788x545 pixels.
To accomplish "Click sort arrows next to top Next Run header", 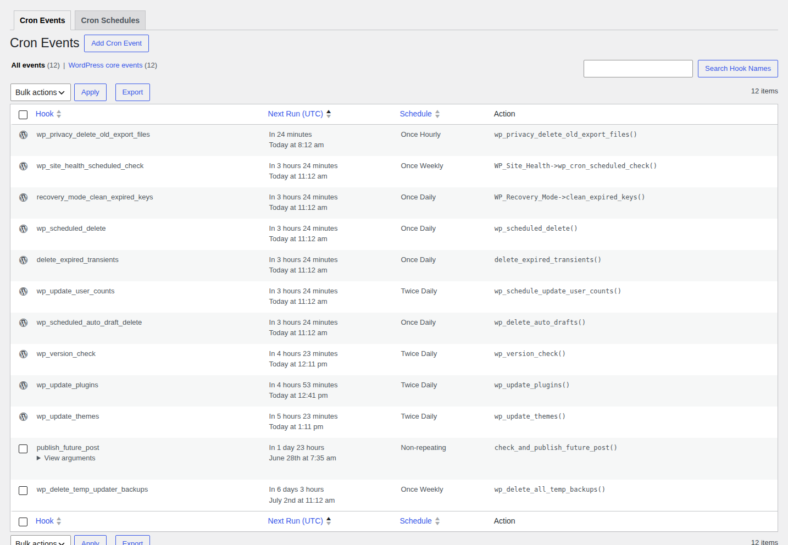I will coord(329,114).
